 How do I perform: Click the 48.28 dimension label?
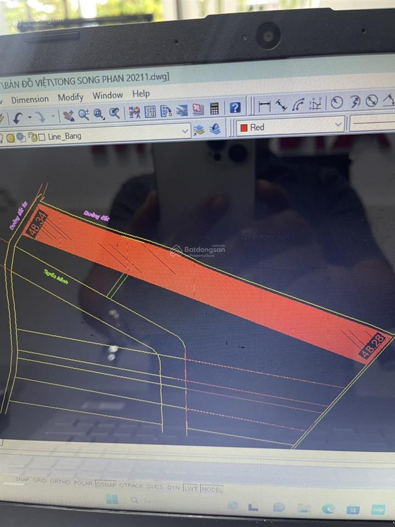point(372,346)
